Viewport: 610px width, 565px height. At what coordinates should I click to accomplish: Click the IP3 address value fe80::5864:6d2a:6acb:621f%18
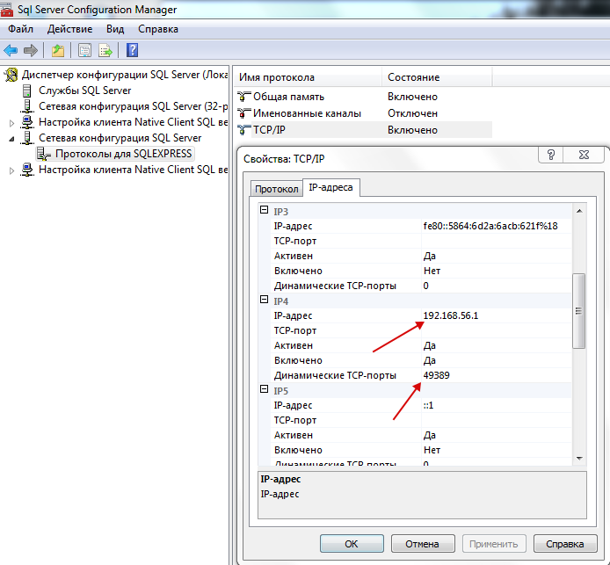490,226
